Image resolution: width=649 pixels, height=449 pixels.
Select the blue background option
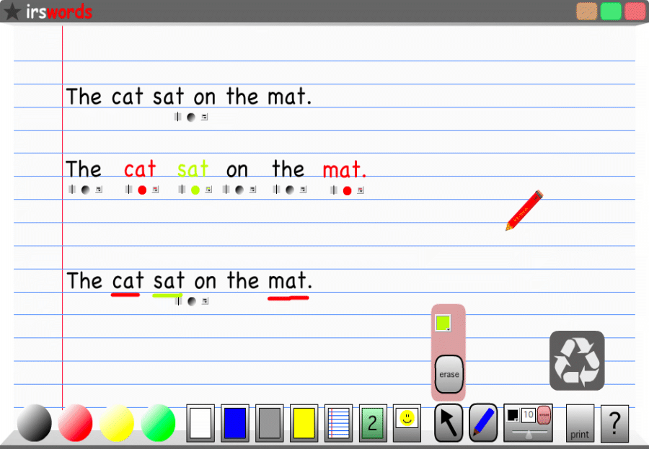235,422
